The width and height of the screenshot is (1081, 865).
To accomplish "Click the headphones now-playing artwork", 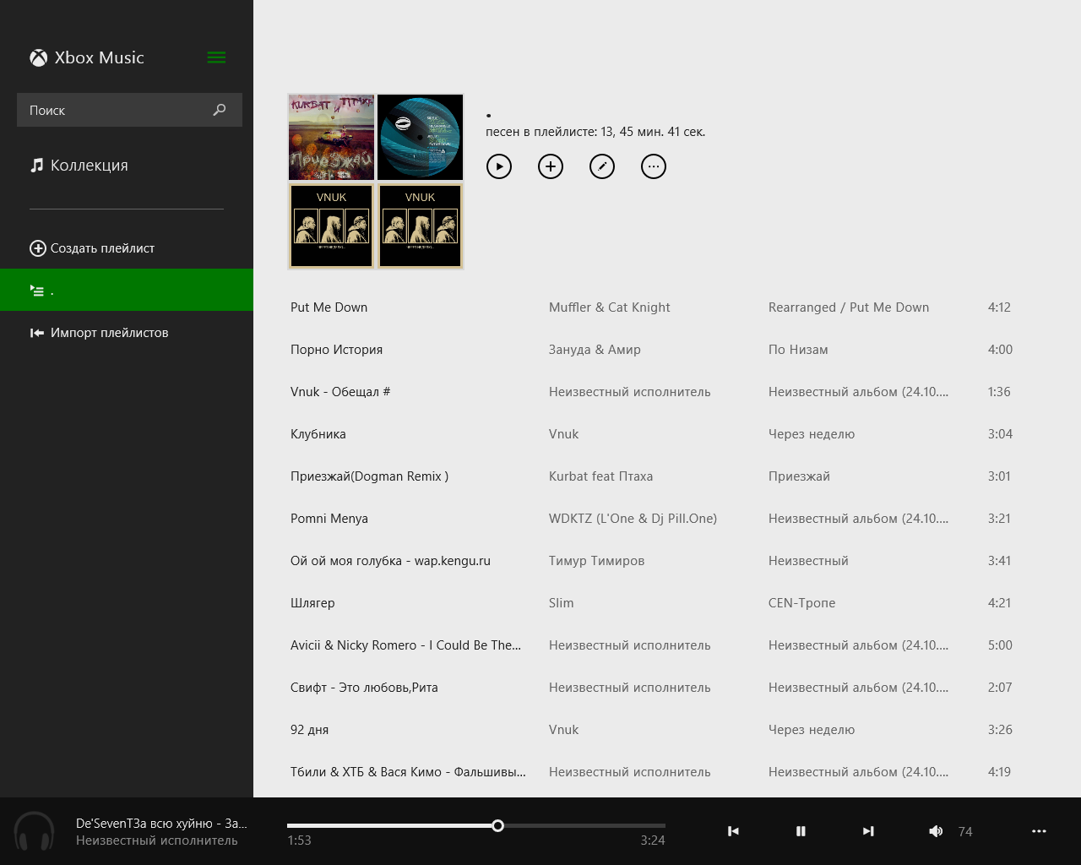I will [x=35, y=831].
